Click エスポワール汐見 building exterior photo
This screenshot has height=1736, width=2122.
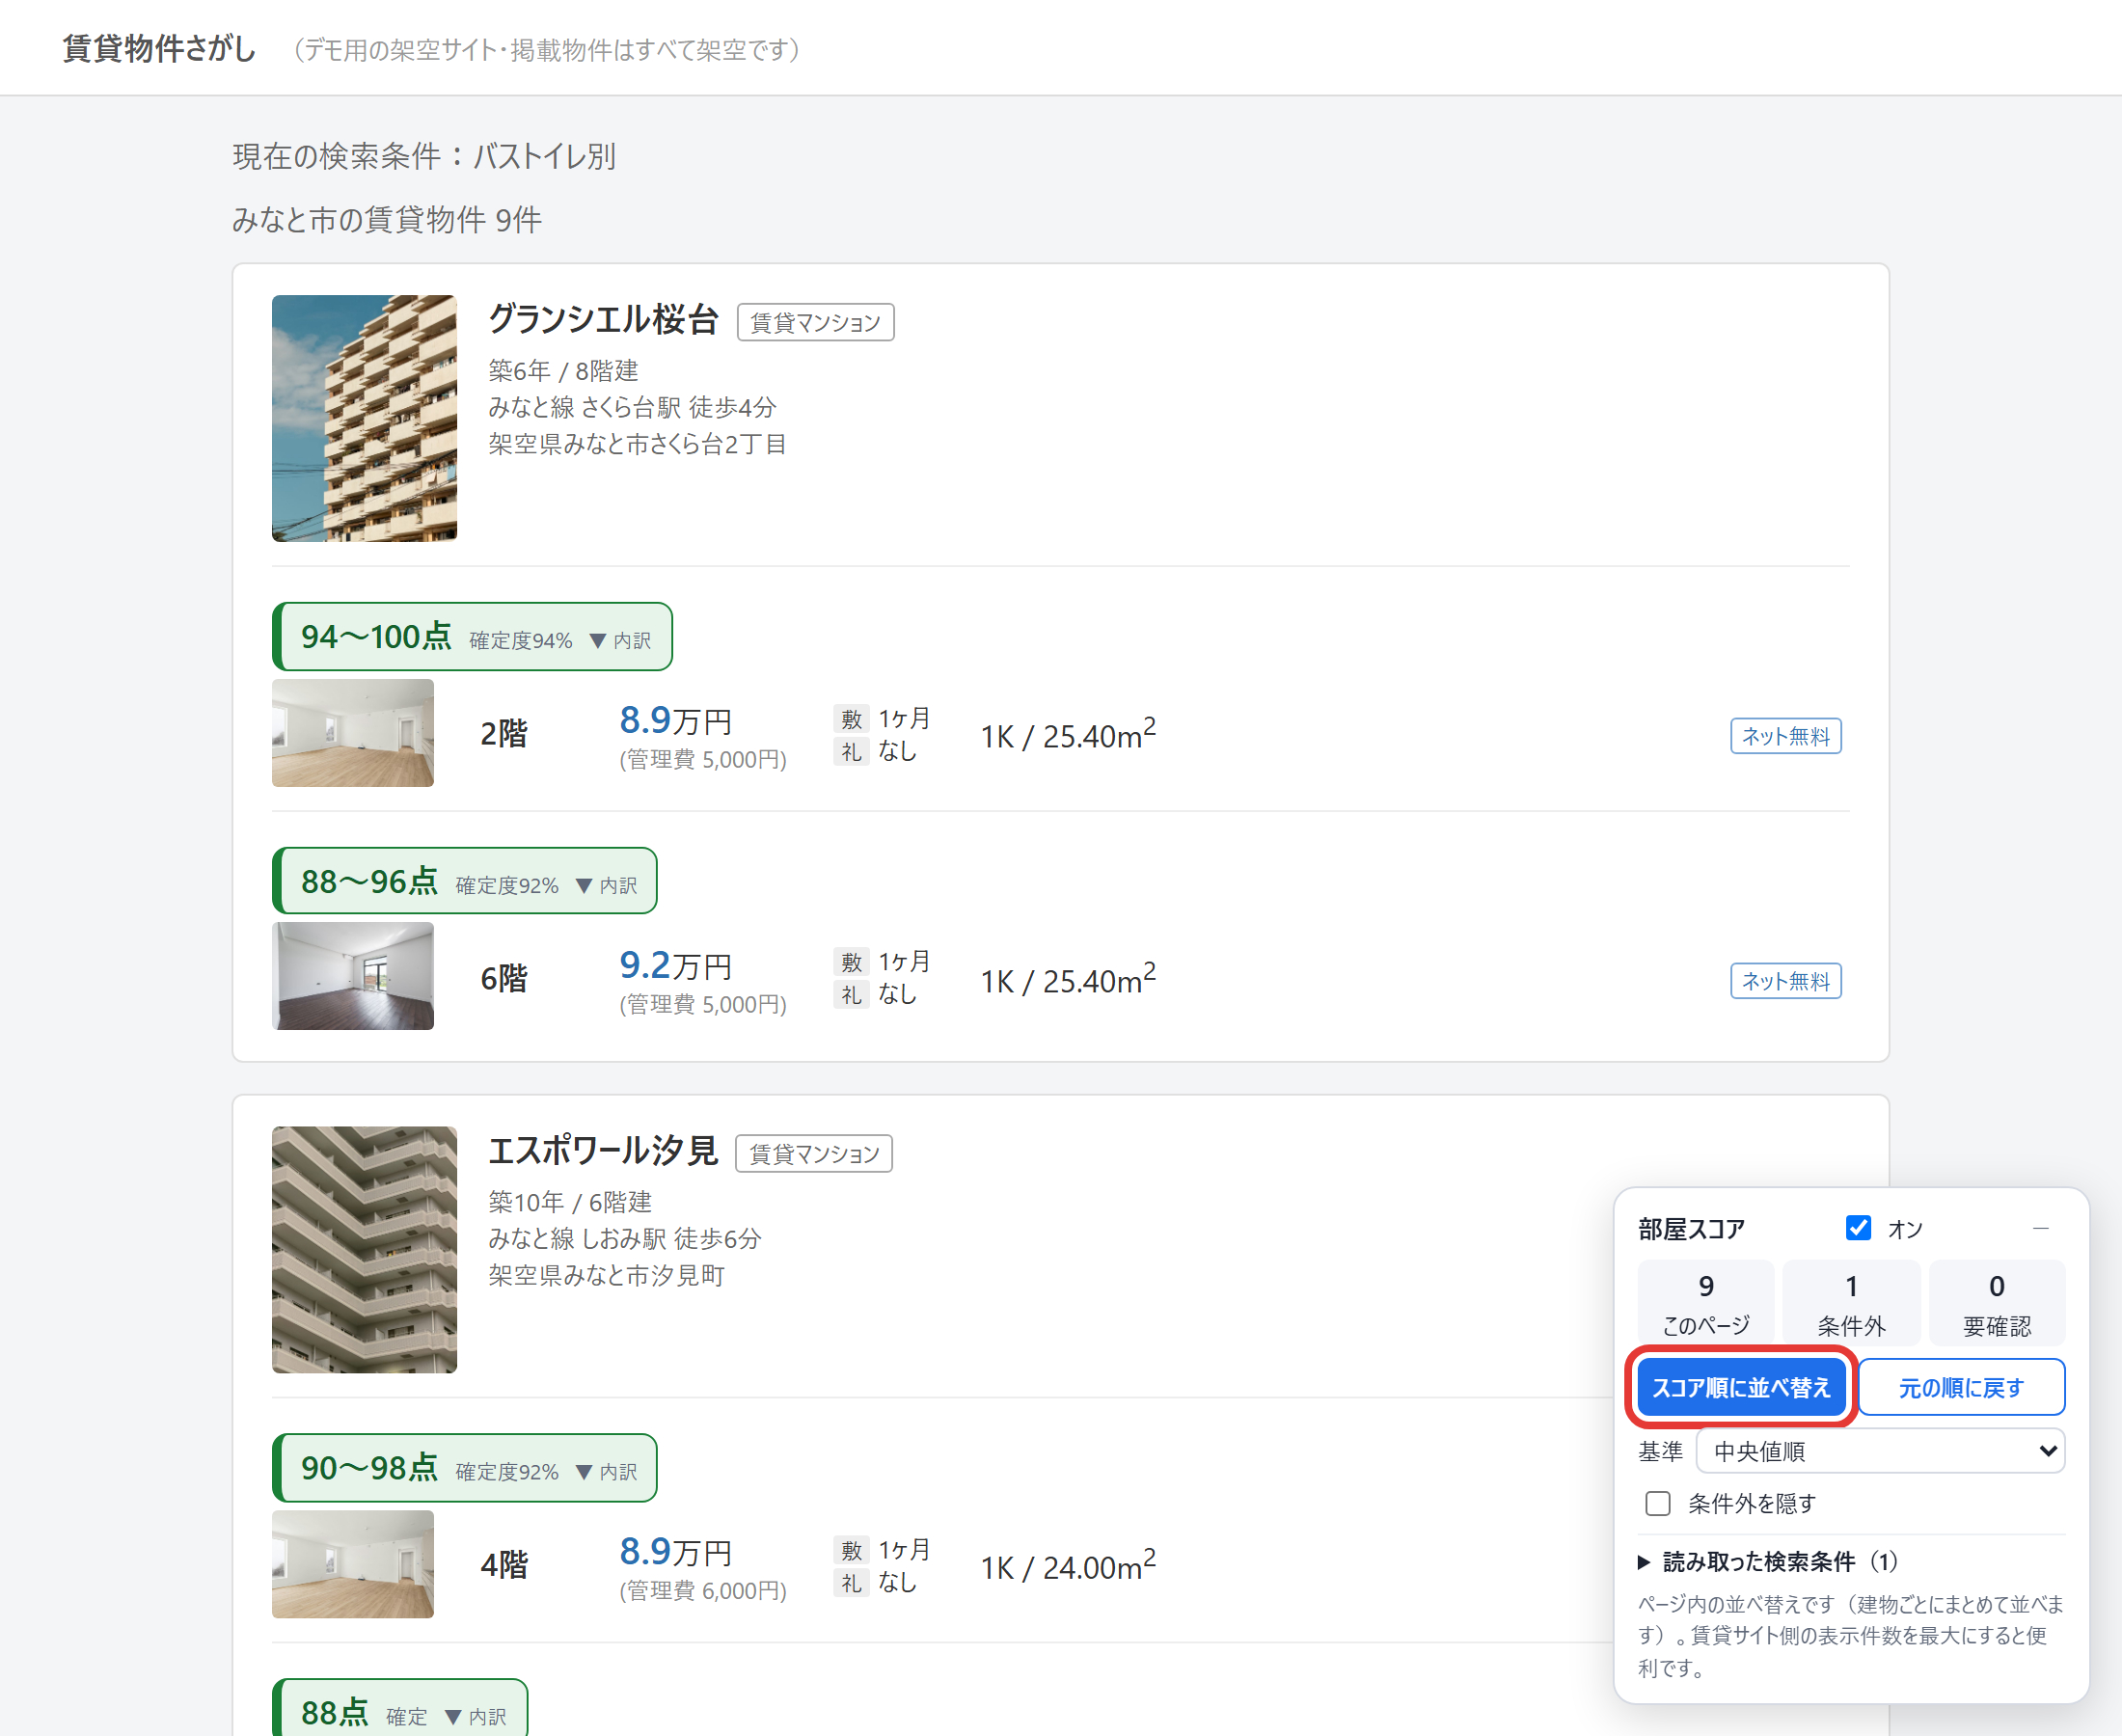click(364, 1249)
